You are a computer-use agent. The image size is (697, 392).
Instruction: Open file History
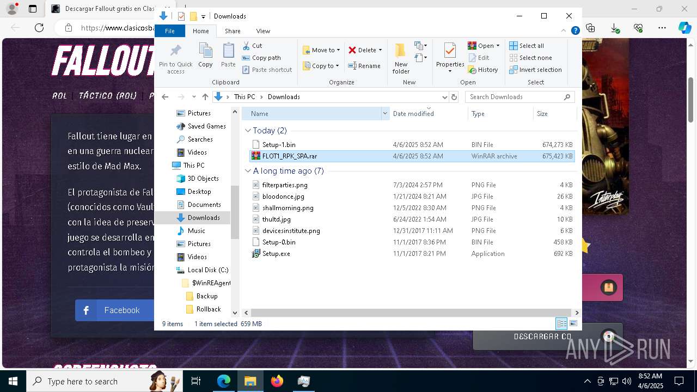(x=483, y=70)
